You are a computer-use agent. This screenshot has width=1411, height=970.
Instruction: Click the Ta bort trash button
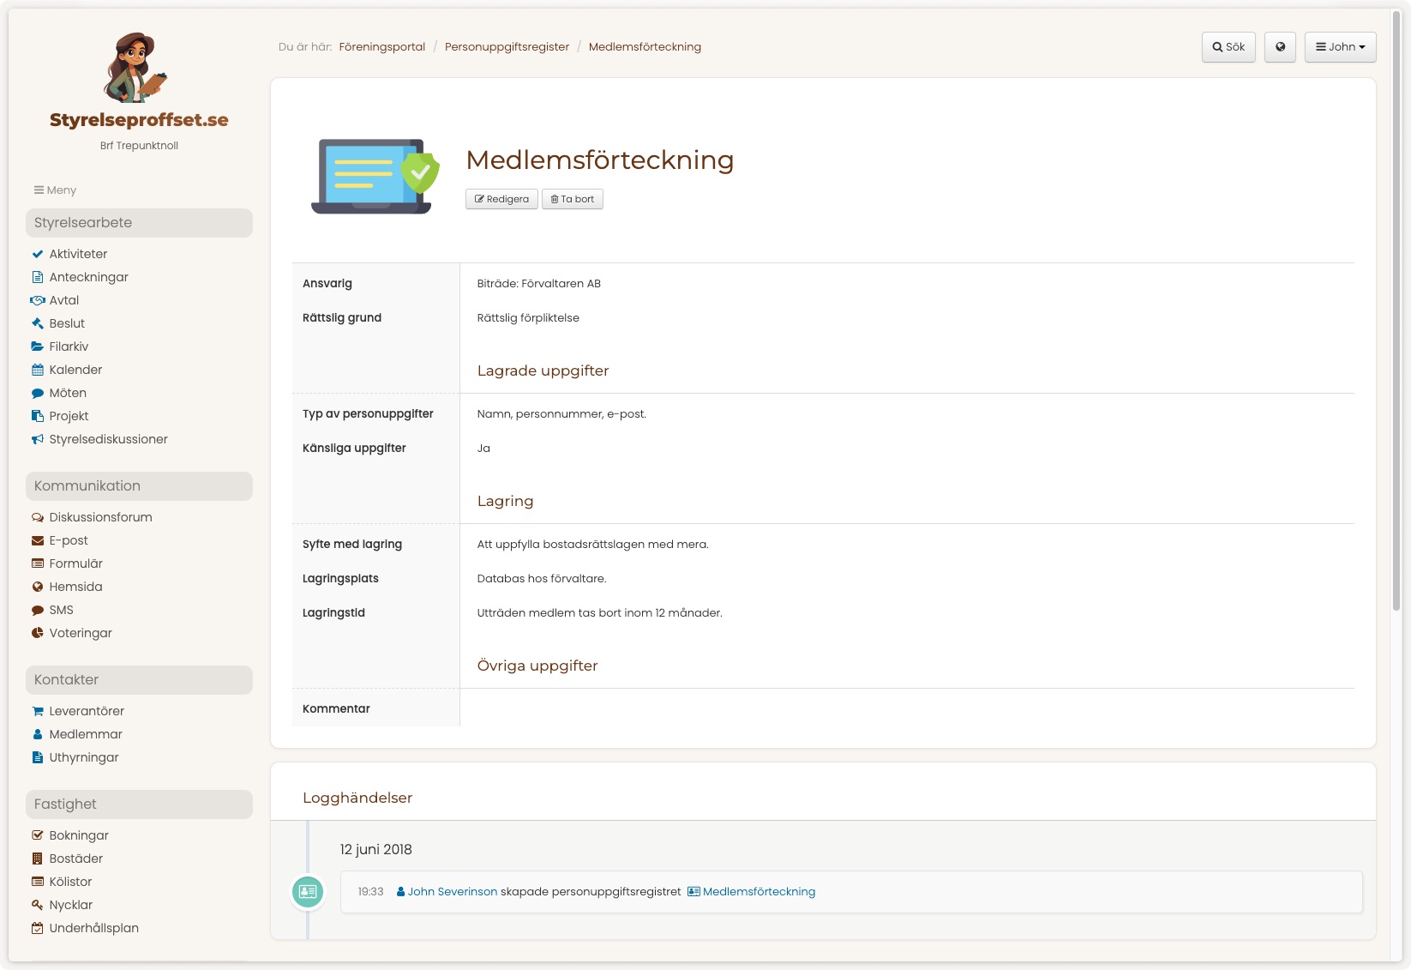[x=573, y=199]
